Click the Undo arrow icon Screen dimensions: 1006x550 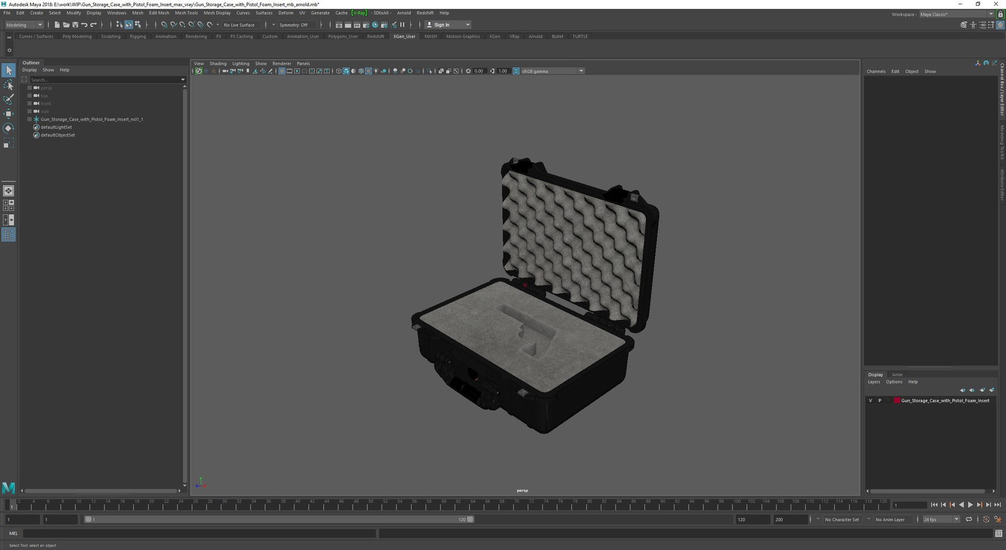(x=84, y=25)
